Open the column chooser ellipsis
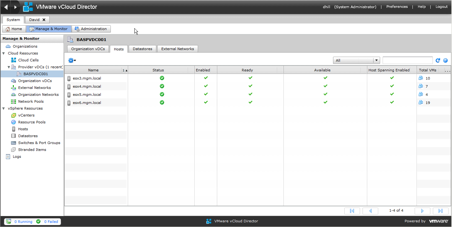This screenshot has width=452, height=227. 448,70
